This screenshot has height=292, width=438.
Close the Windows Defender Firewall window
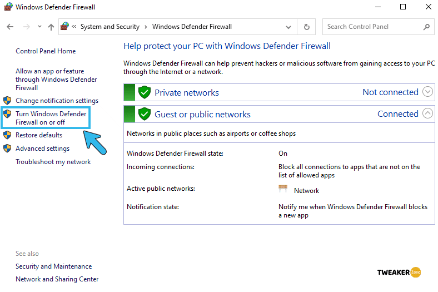428,7
